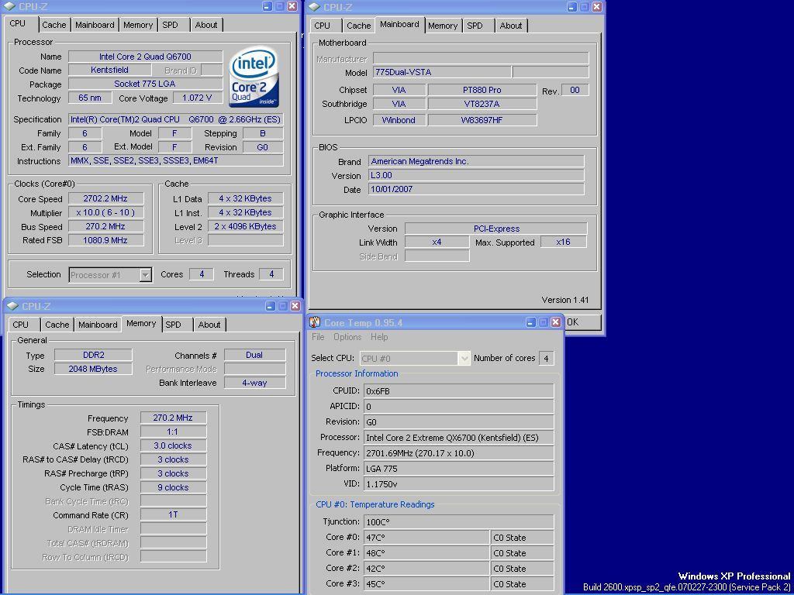The image size is (794, 595).
Task: Click the Southbridge value VT8237A
Action: 482,104
